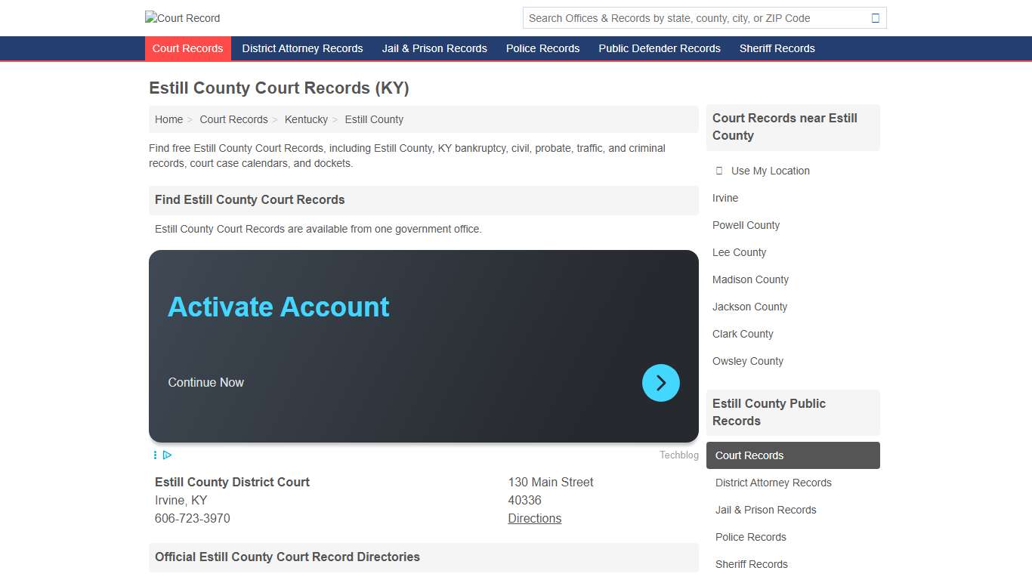Select Police Records from navigation bar
This screenshot has height=580, width=1032.
(542, 48)
